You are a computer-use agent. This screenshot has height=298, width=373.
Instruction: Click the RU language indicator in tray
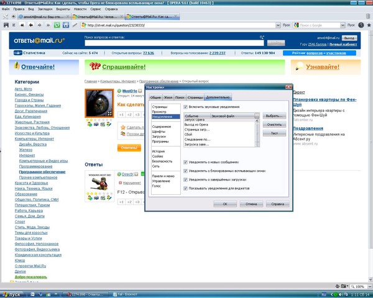323,294
